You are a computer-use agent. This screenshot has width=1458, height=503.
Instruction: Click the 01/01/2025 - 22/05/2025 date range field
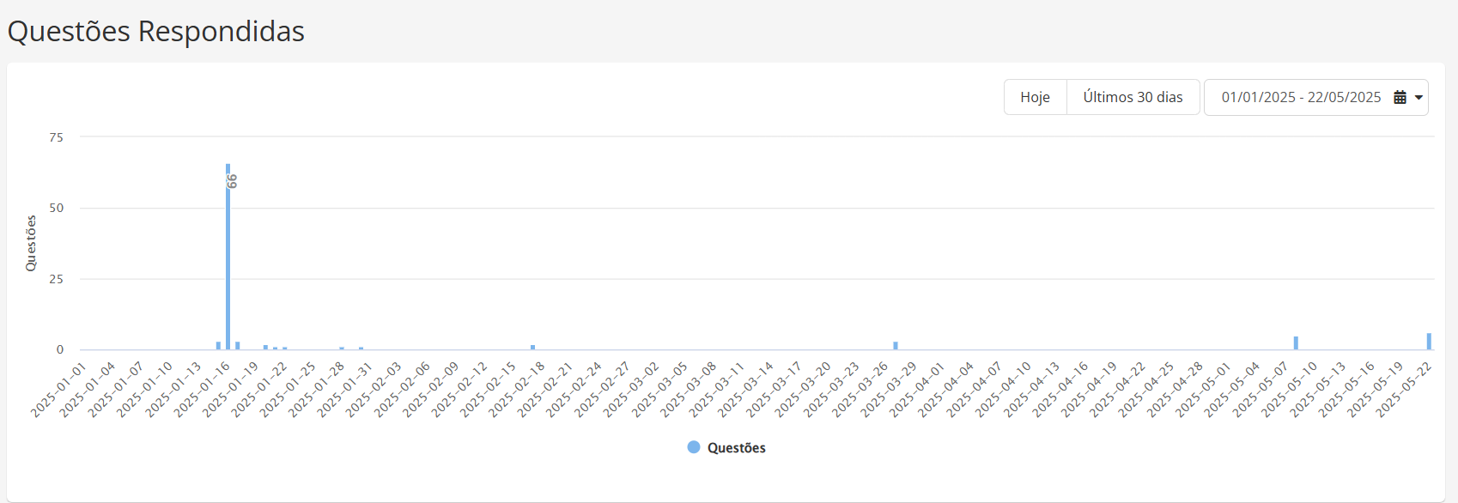tap(1315, 97)
